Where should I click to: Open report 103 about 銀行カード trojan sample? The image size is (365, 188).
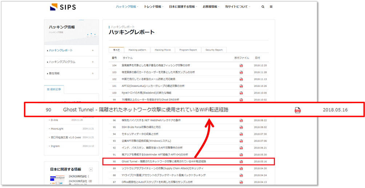click(x=158, y=72)
